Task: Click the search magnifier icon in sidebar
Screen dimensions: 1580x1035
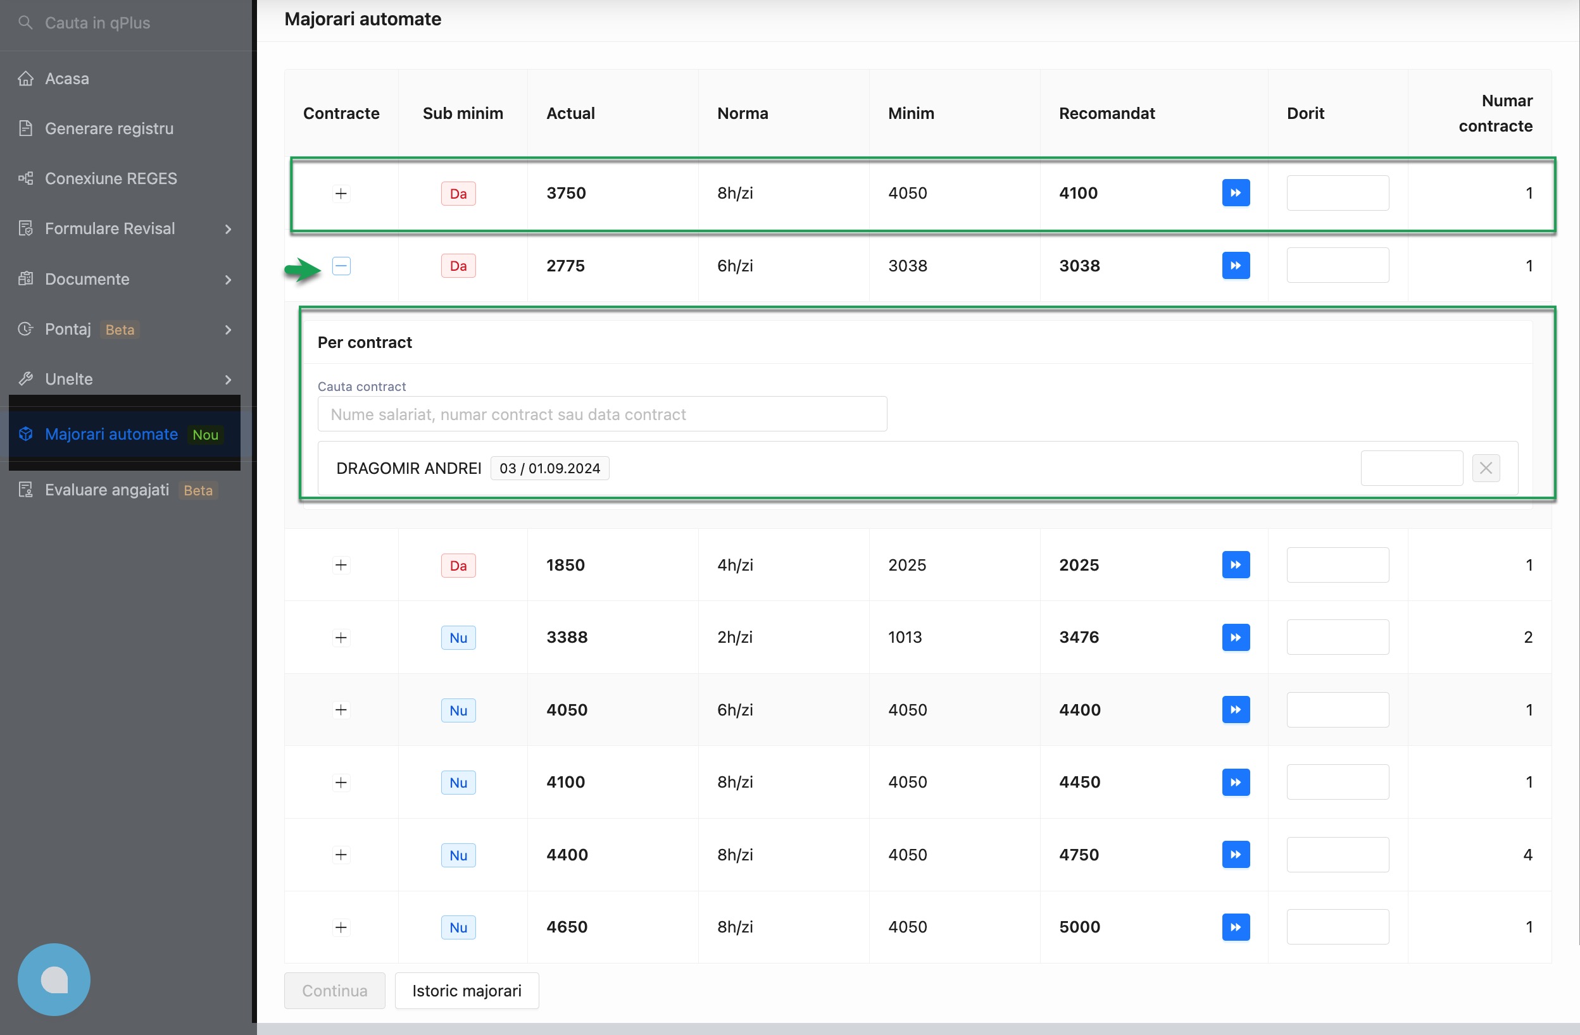Action: click(x=25, y=23)
